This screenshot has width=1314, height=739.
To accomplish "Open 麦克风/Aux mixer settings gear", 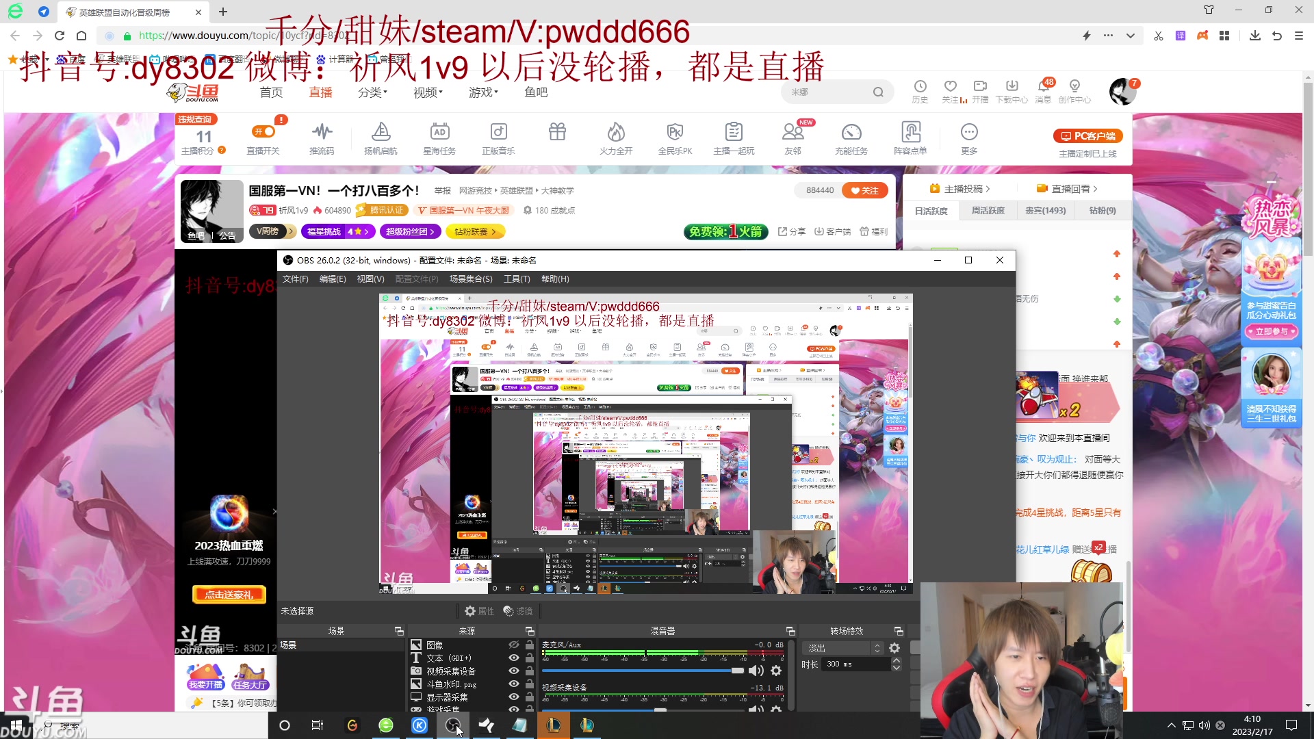I will (x=776, y=671).
